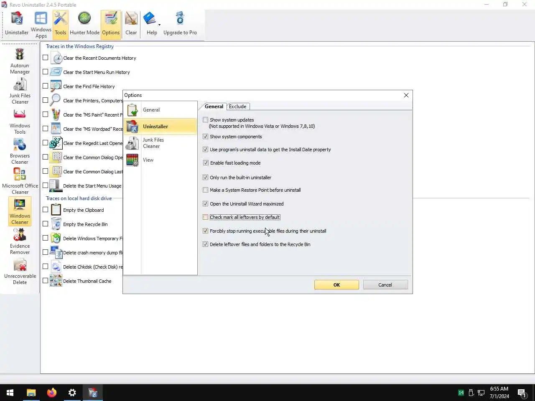
Task: Open Settings from the taskbar
Action: pos(72,393)
